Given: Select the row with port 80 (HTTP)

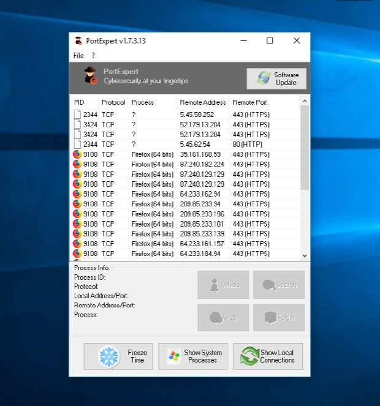Looking at the screenshot, I should [x=184, y=145].
